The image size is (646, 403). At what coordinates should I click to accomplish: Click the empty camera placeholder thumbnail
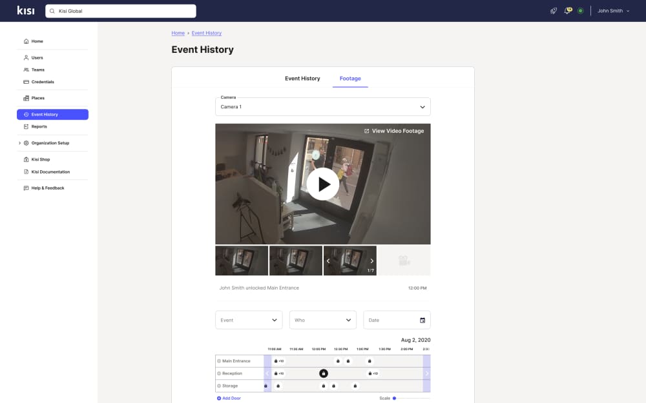tap(404, 260)
